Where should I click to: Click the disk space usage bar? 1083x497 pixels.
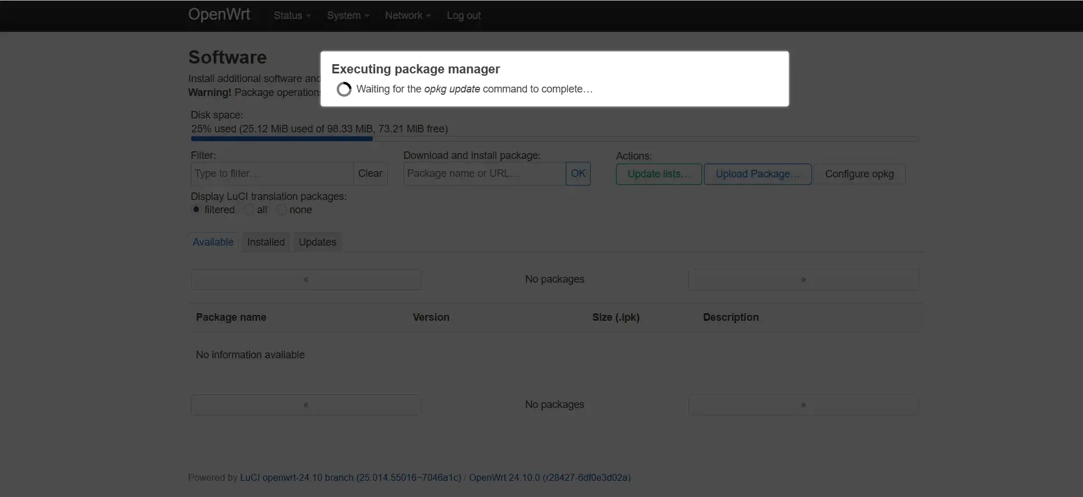click(554, 139)
